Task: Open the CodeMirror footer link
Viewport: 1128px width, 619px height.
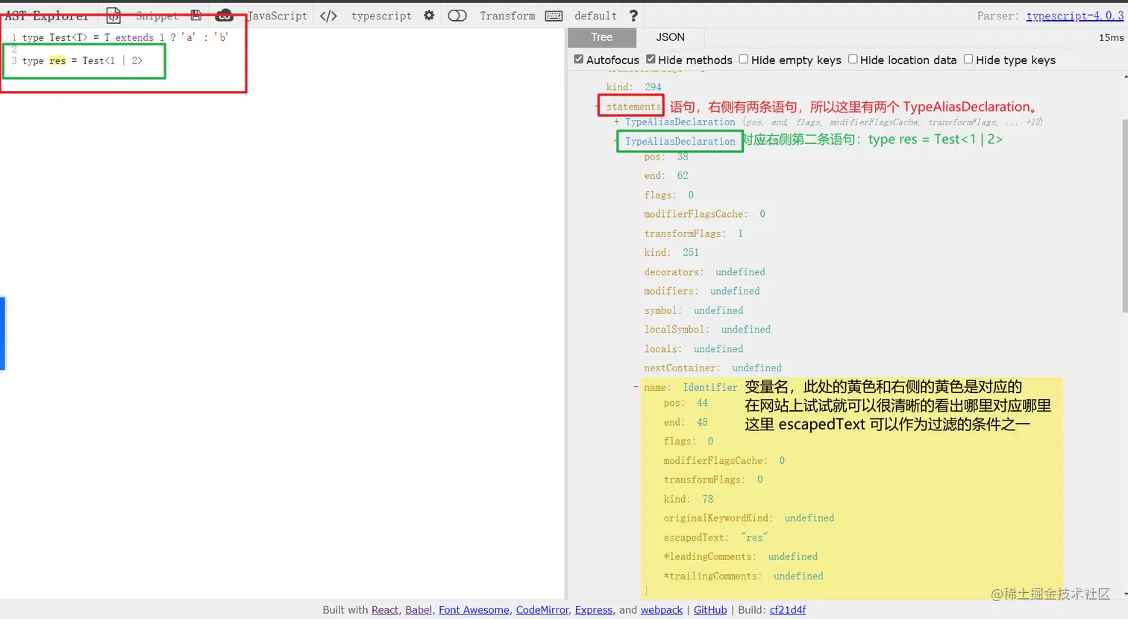Action: click(x=542, y=610)
